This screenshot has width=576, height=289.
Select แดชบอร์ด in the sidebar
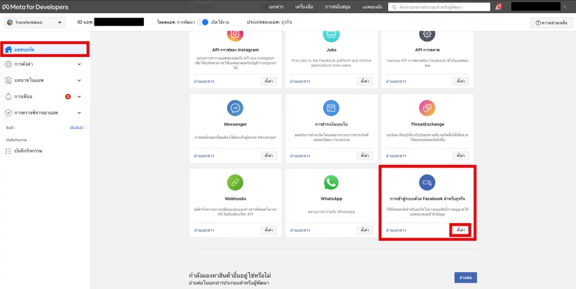pyautogui.click(x=44, y=50)
